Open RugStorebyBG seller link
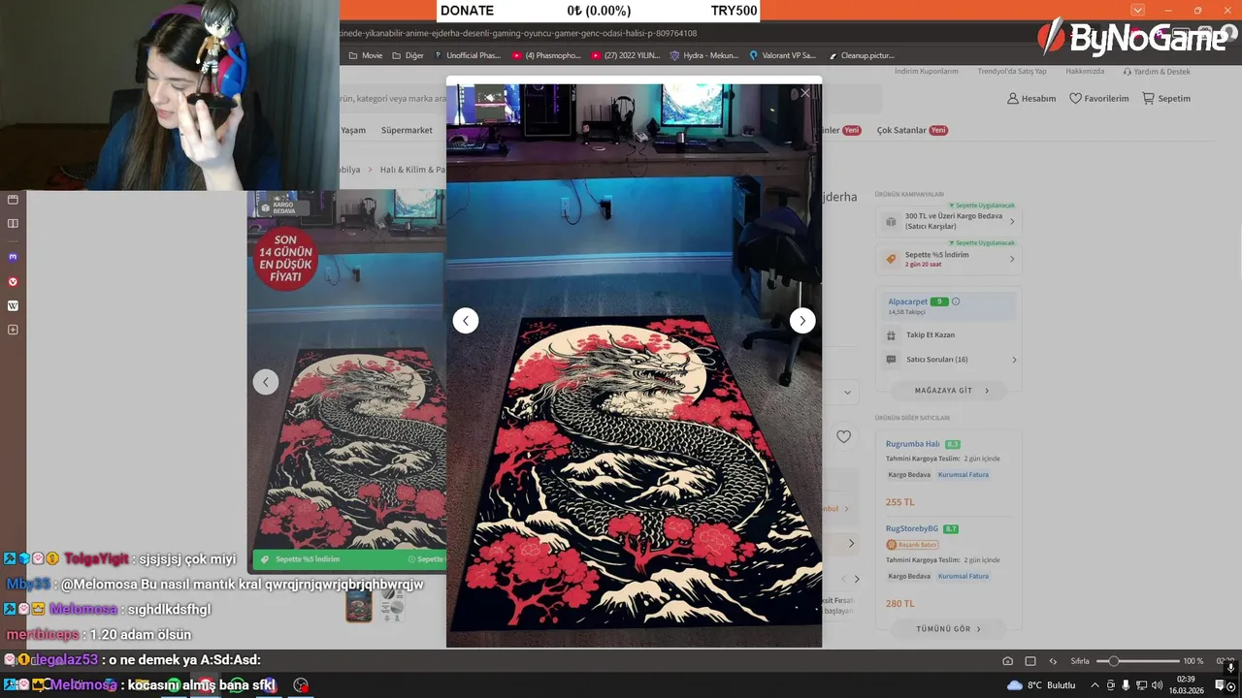Image resolution: width=1242 pixels, height=698 pixels. 912,528
